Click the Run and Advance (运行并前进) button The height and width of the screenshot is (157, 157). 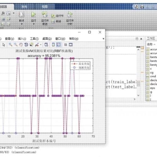click(45, 18)
